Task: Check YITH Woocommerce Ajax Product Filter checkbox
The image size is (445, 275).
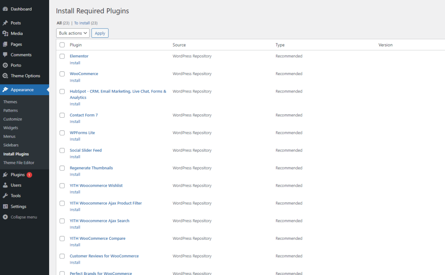Action: (x=62, y=203)
